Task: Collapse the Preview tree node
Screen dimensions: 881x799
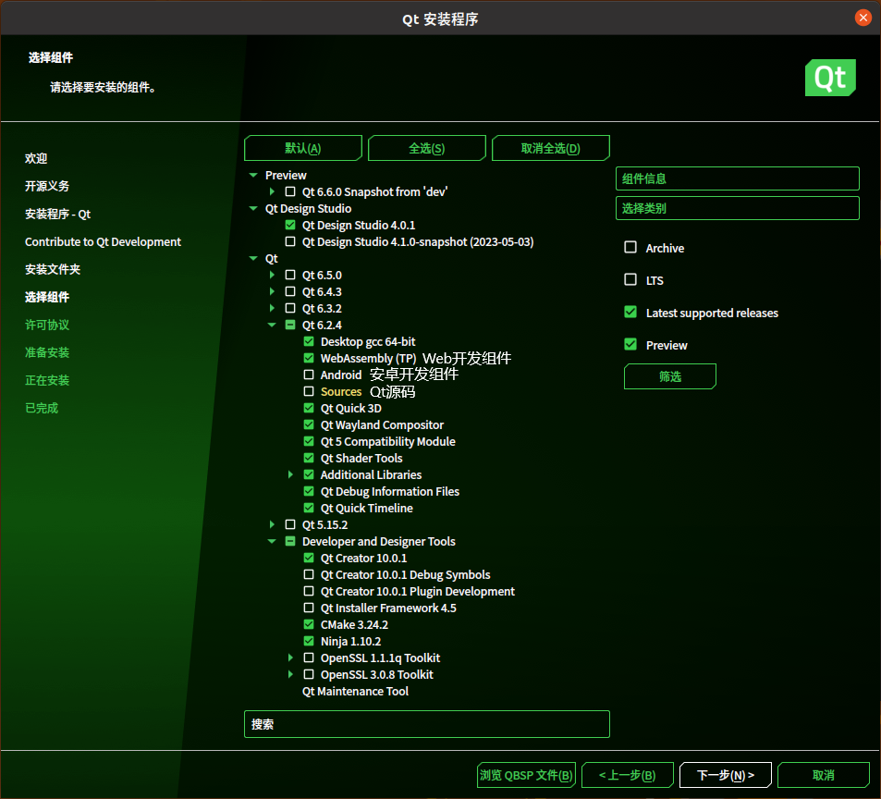Action: tap(253, 176)
